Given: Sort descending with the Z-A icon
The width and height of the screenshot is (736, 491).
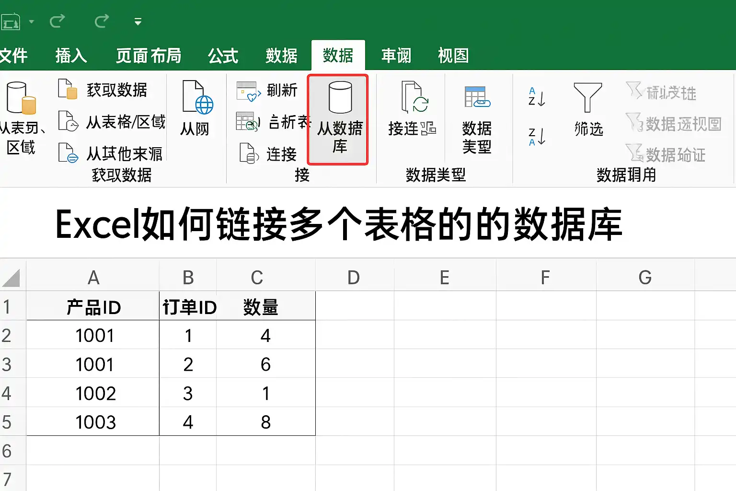Looking at the screenshot, I should [537, 137].
